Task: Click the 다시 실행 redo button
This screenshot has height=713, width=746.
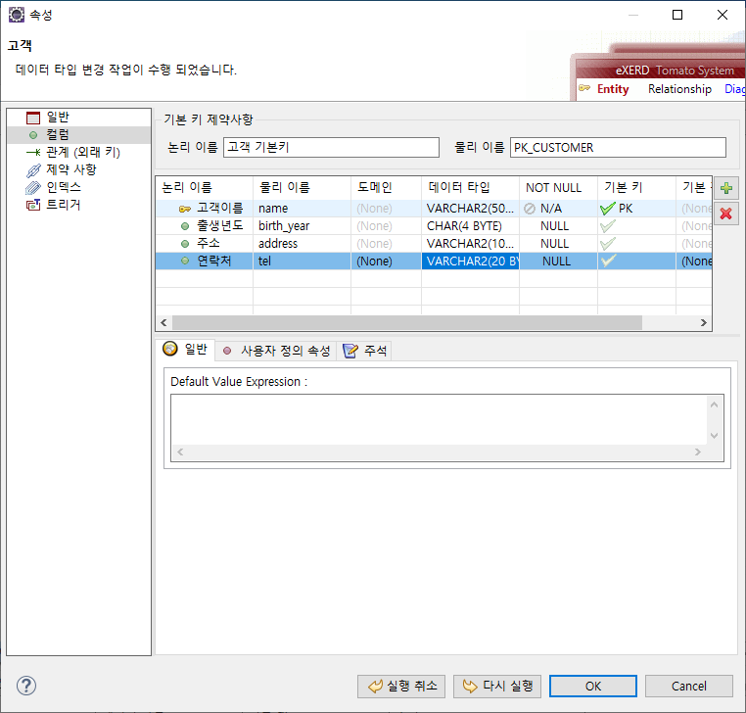Action: [x=497, y=686]
